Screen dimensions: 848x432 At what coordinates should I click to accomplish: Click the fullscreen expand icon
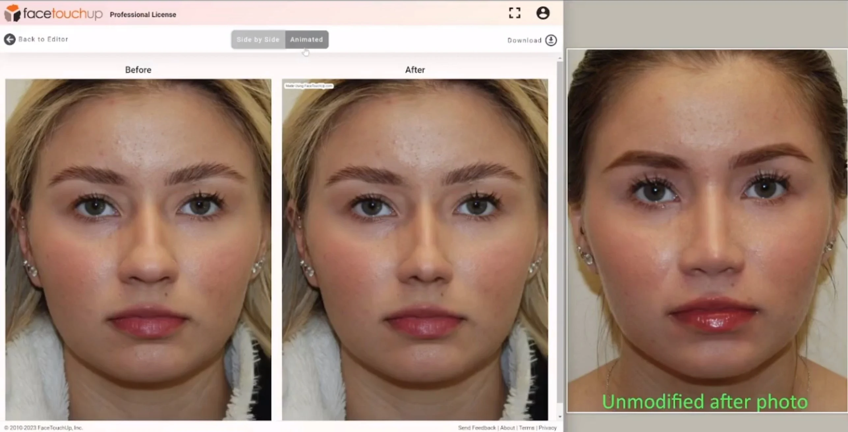514,13
